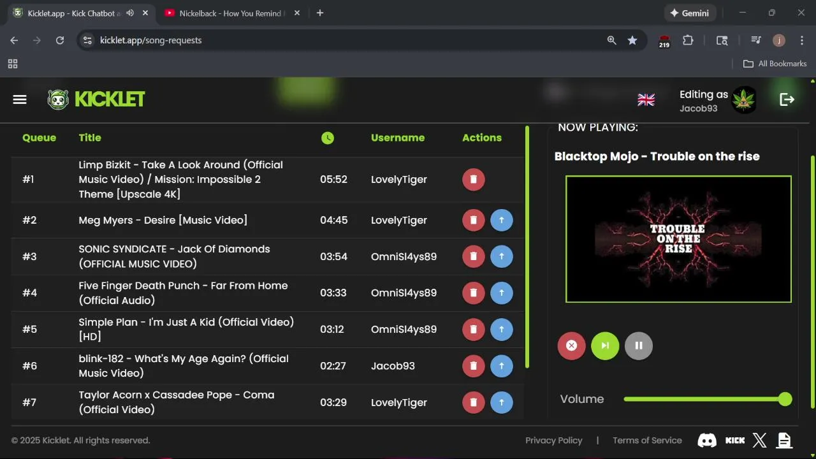Open the media controls icon in toolbar
The height and width of the screenshot is (459, 816).
coord(756,40)
